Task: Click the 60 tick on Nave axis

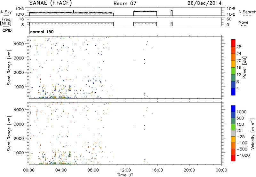Action: 229,19
